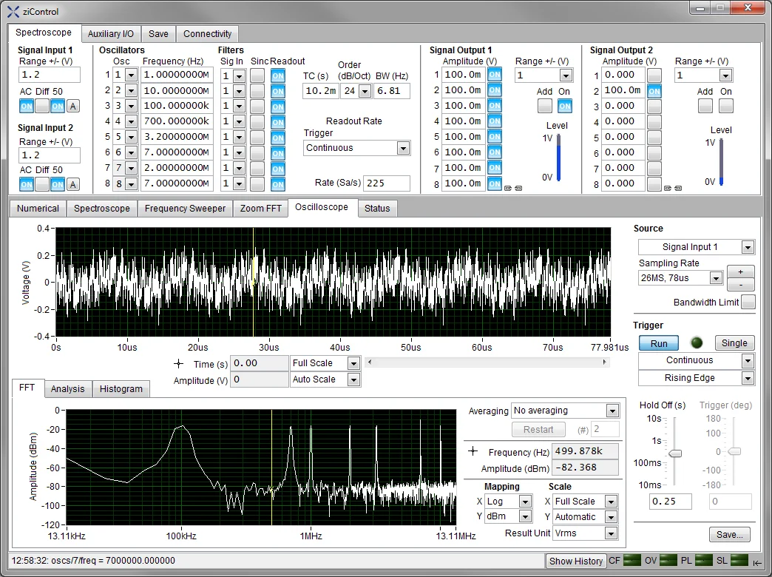Click the Hold Off value field 0.25
Viewport: 772px width, 577px height.
point(670,502)
